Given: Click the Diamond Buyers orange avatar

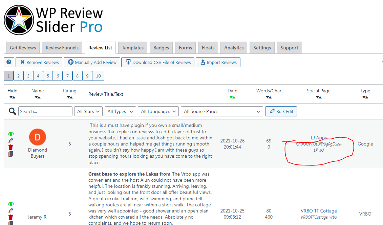Looking at the screenshot, I should tap(37, 137).
